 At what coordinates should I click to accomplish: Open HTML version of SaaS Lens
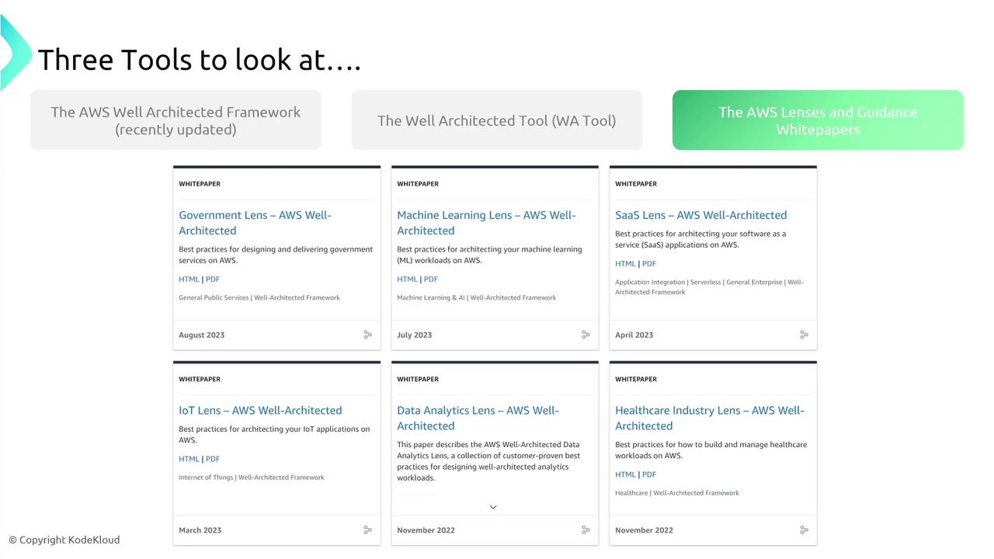[625, 264]
